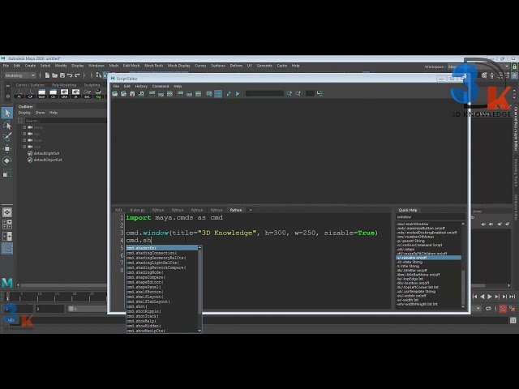Expand the side camera node in Outliner
Image resolution: width=519 pixels, height=389 pixels.
(24, 147)
